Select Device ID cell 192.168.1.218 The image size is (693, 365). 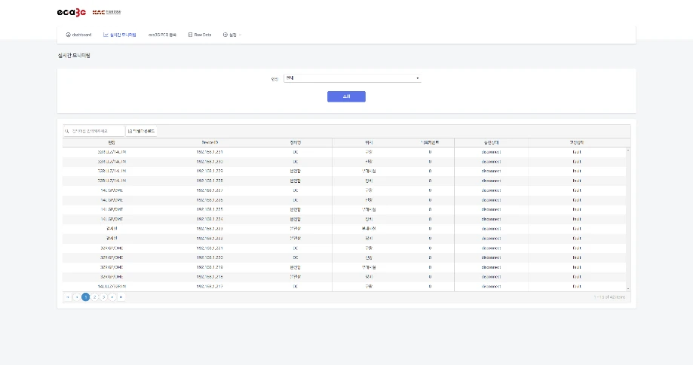pyautogui.click(x=210, y=277)
